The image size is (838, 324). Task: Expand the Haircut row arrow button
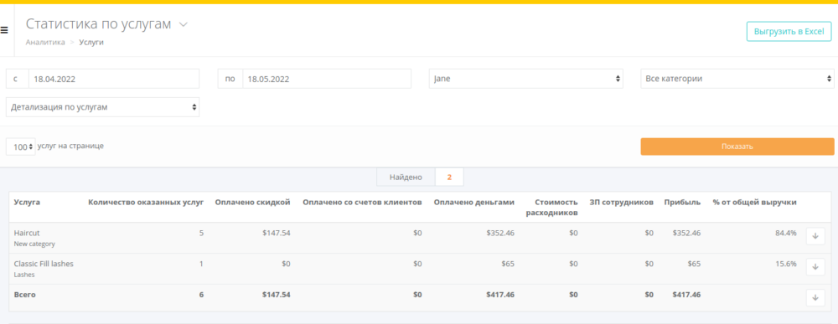click(815, 236)
